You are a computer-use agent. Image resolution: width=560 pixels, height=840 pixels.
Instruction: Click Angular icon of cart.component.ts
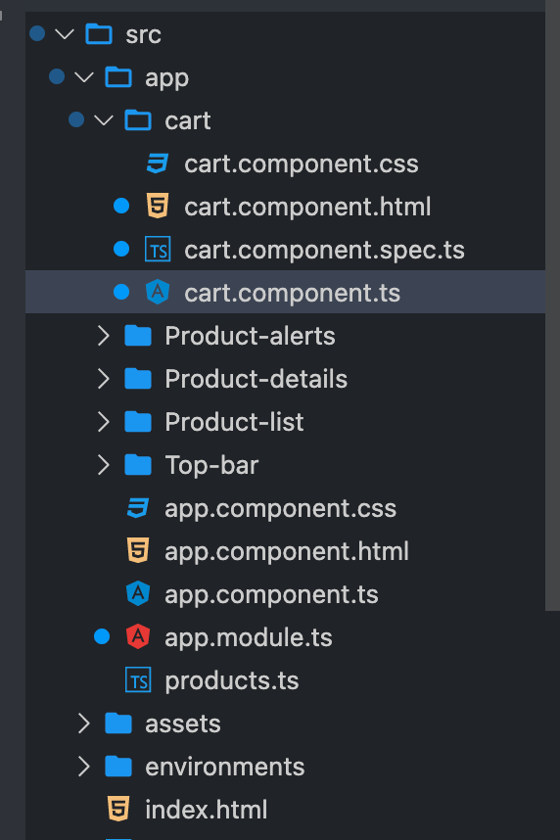[x=158, y=293]
